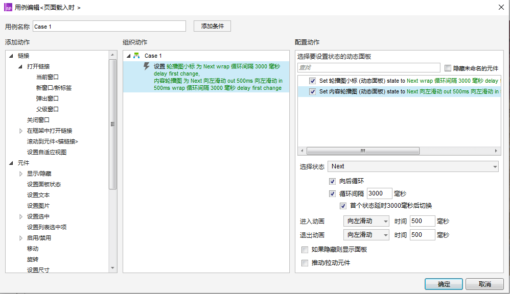Collapse the 打开链接 subgroup

point(20,66)
